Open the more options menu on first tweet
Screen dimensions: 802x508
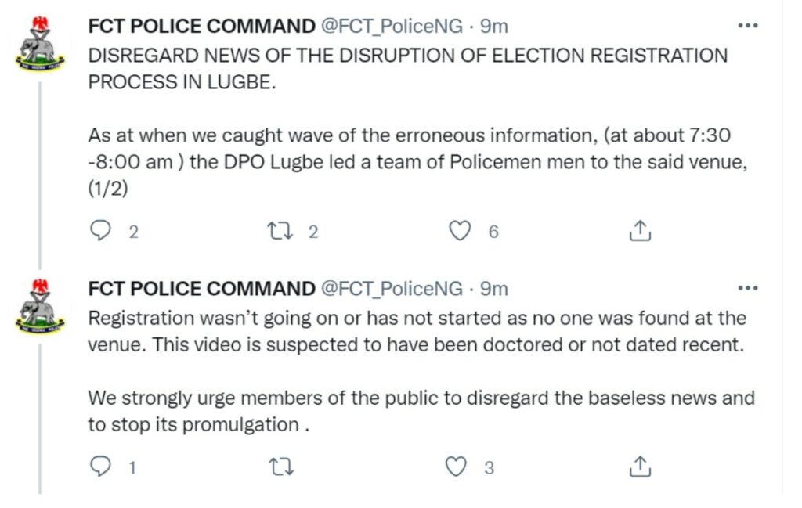point(748,26)
